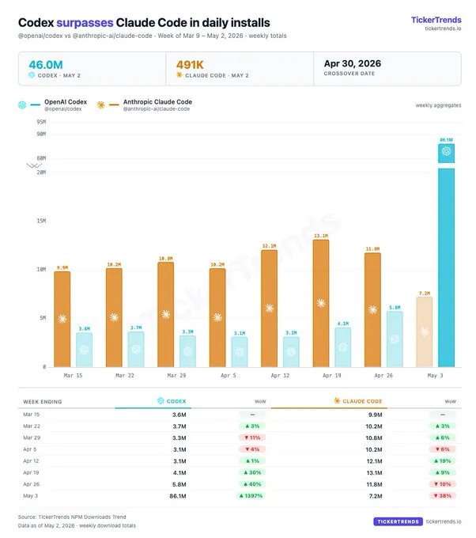
Task: Click the weekly aggregates label
Action: point(438,105)
